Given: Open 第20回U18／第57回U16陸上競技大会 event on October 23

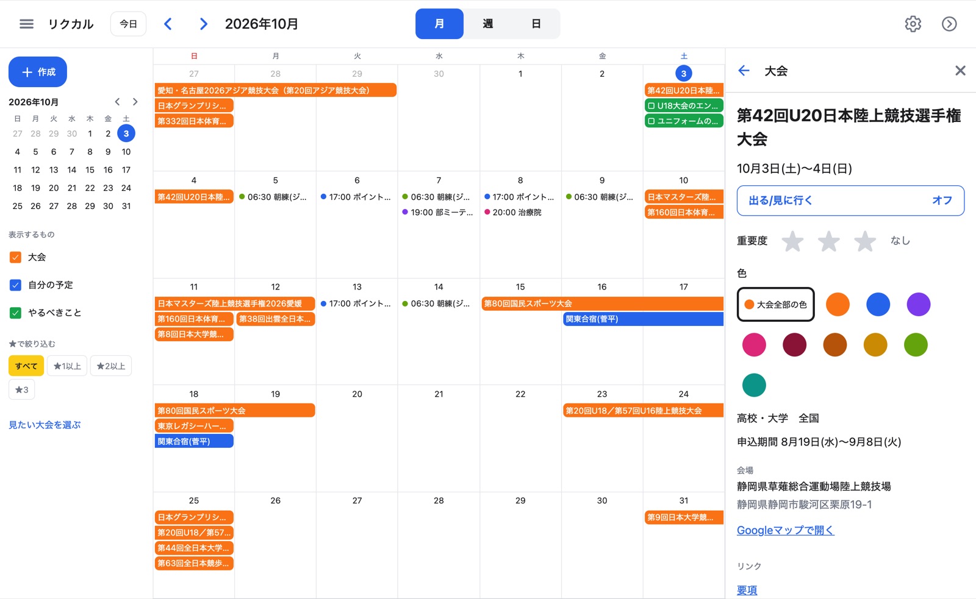Looking at the screenshot, I should pos(644,411).
